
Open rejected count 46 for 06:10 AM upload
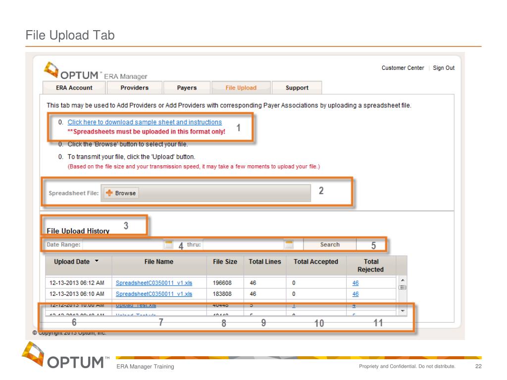(x=355, y=294)
